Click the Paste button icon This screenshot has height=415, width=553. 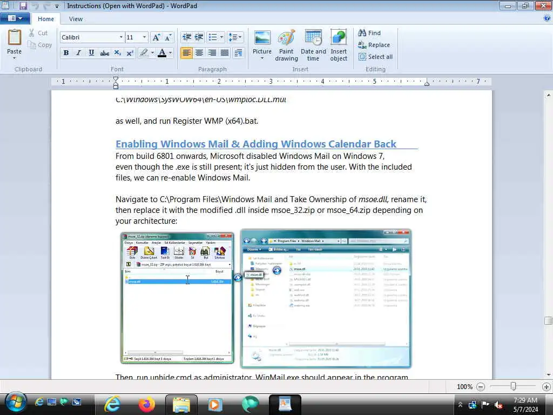pyautogui.click(x=15, y=37)
